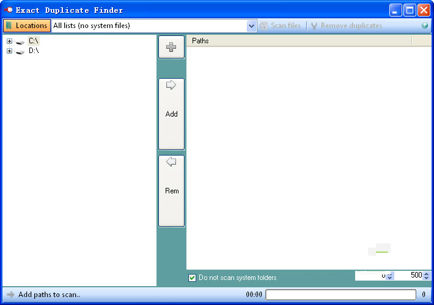Uncheck 'Do not scan system folders'

(193, 278)
